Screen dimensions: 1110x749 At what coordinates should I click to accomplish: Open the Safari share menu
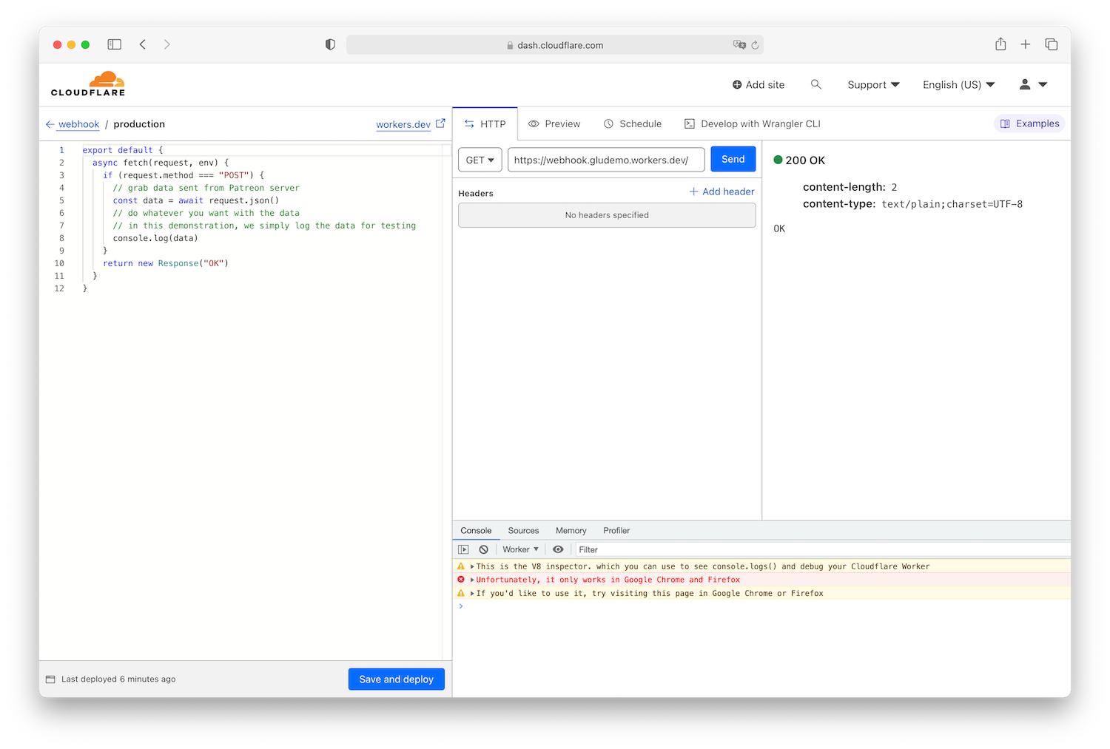point(1000,44)
